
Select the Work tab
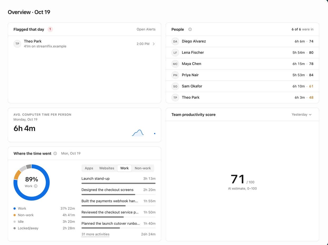pos(125,168)
